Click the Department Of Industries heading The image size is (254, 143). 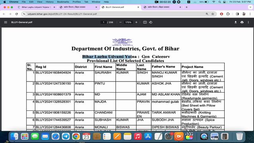click(x=125, y=48)
